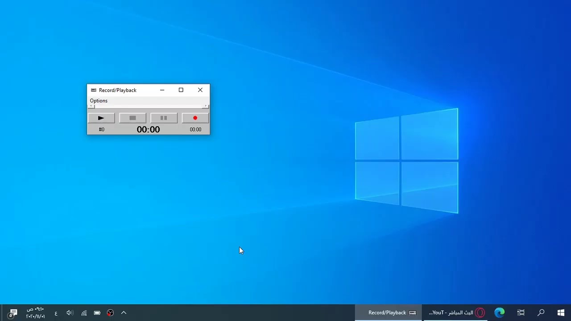Open taskbar search magnifier
The height and width of the screenshot is (321, 571).
(x=541, y=313)
